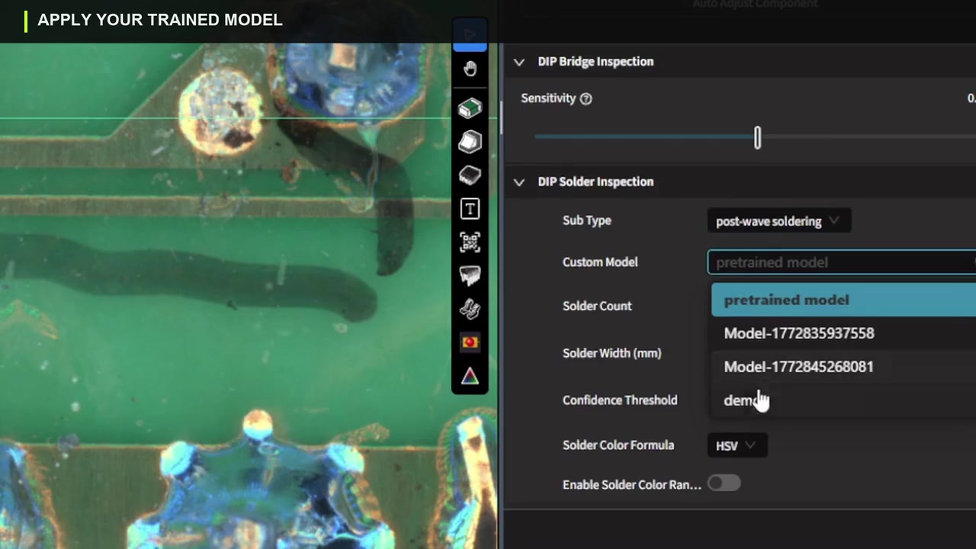Select the QR code scan tool
This screenshot has width=976, height=549.
tap(470, 242)
